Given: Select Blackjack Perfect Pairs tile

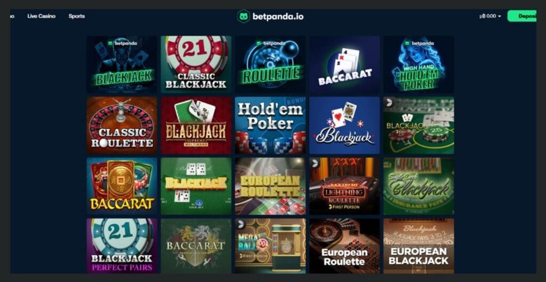Looking at the screenshot, I should coord(122,246).
